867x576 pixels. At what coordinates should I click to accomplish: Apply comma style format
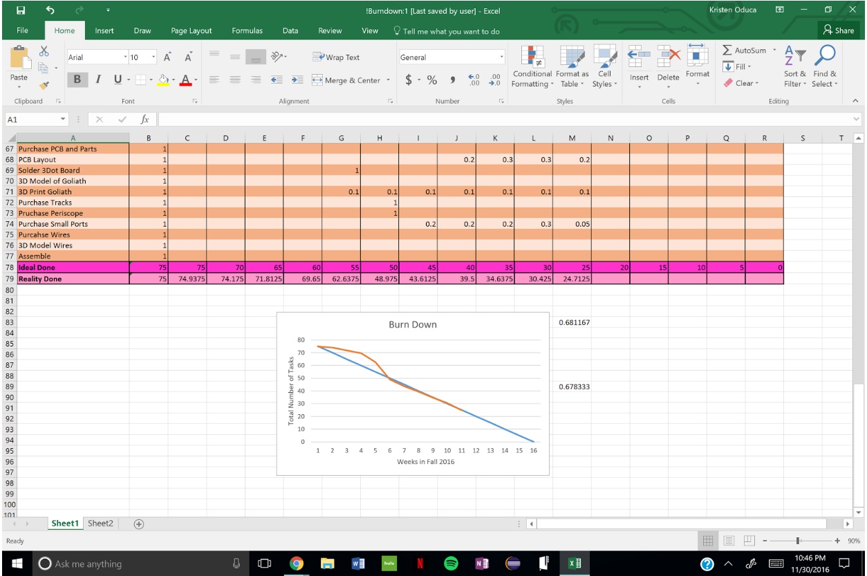[454, 80]
